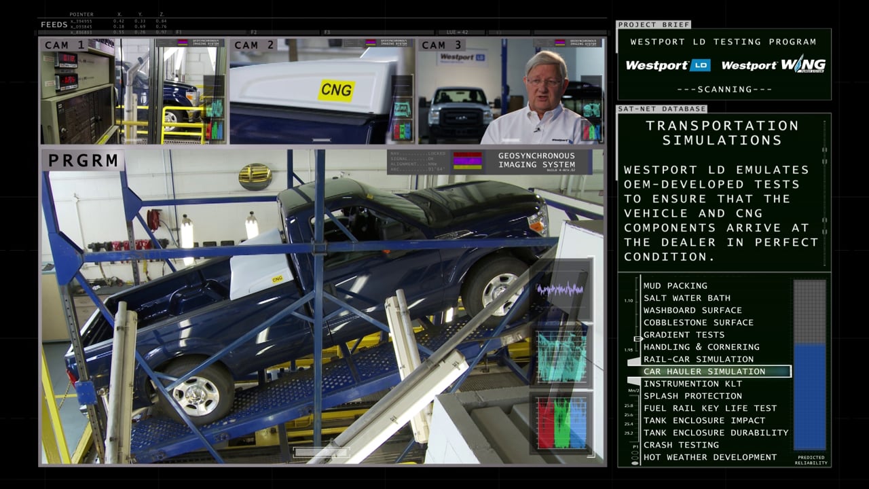The width and height of the screenshot is (869, 489).
Task: Click the color bars beside Geosynchronous Imaging System
Action: pyautogui.click(x=467, y=161)
